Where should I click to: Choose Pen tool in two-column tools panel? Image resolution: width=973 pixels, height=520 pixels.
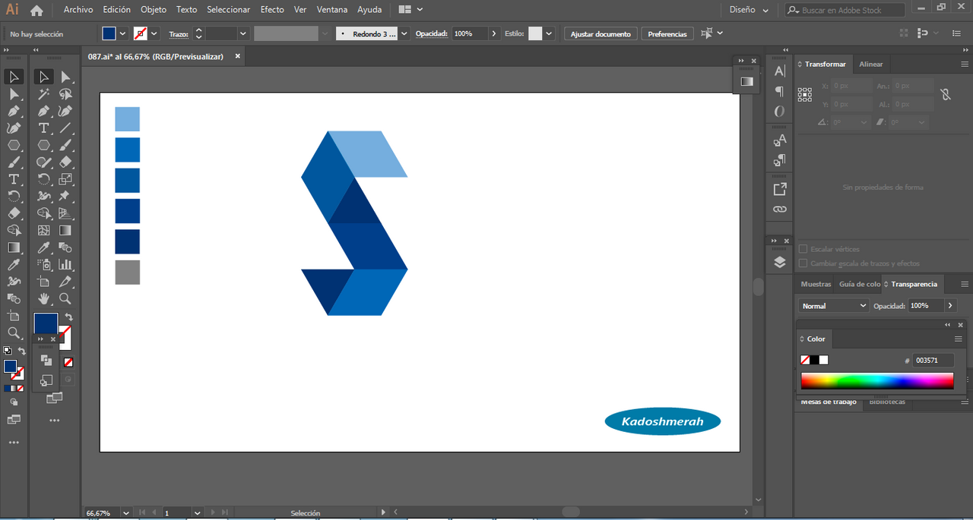pos(44,111)
